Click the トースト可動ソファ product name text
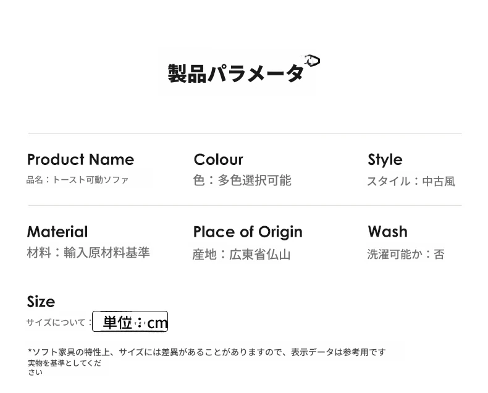The width and height of the screenshot is (488, 393). pos(90,180)
